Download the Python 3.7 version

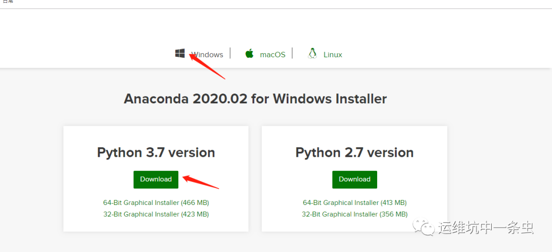point(156,179)
